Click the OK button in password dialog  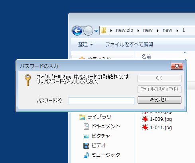coord(160,78)
